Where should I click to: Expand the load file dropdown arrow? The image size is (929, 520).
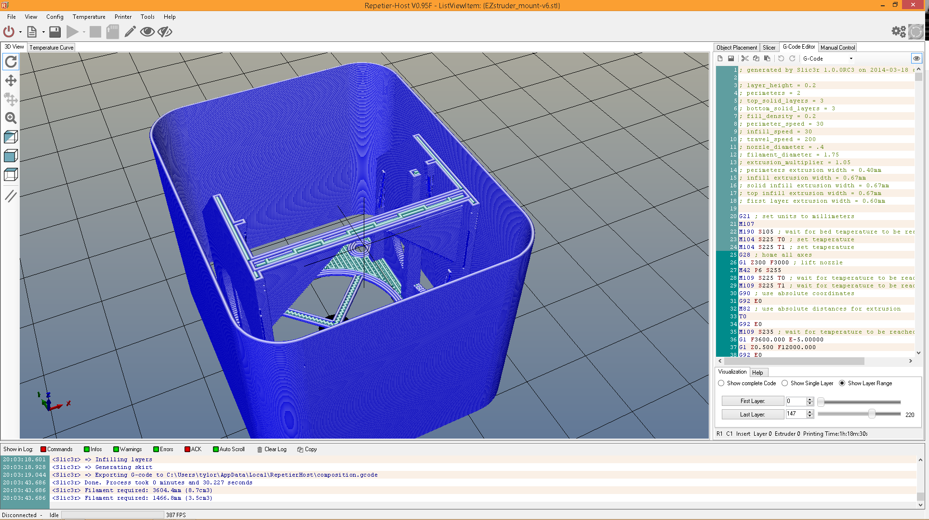43,32
